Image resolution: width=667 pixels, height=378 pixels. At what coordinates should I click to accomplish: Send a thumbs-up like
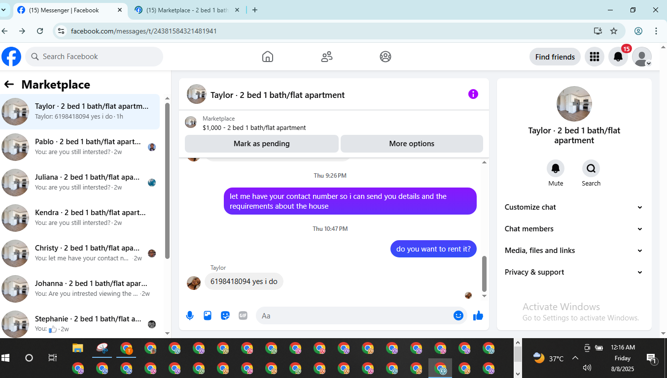478,315
